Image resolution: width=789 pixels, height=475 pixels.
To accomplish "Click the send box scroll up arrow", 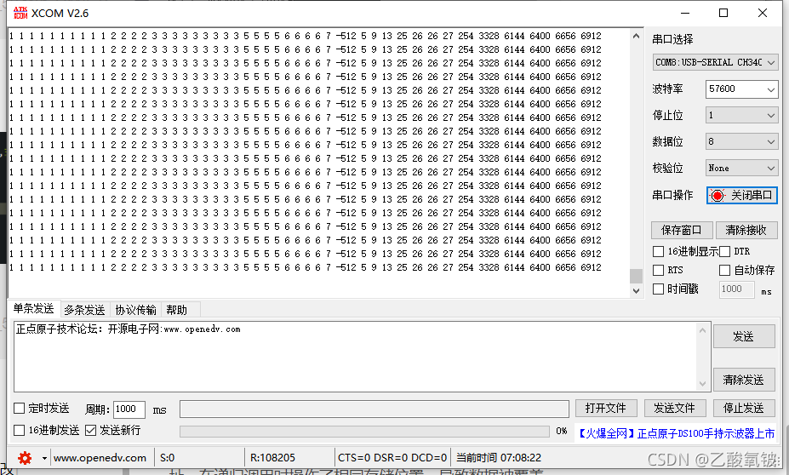I will 702,330.
